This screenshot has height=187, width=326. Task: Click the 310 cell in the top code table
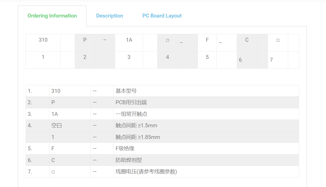click(x=43, y=40)
